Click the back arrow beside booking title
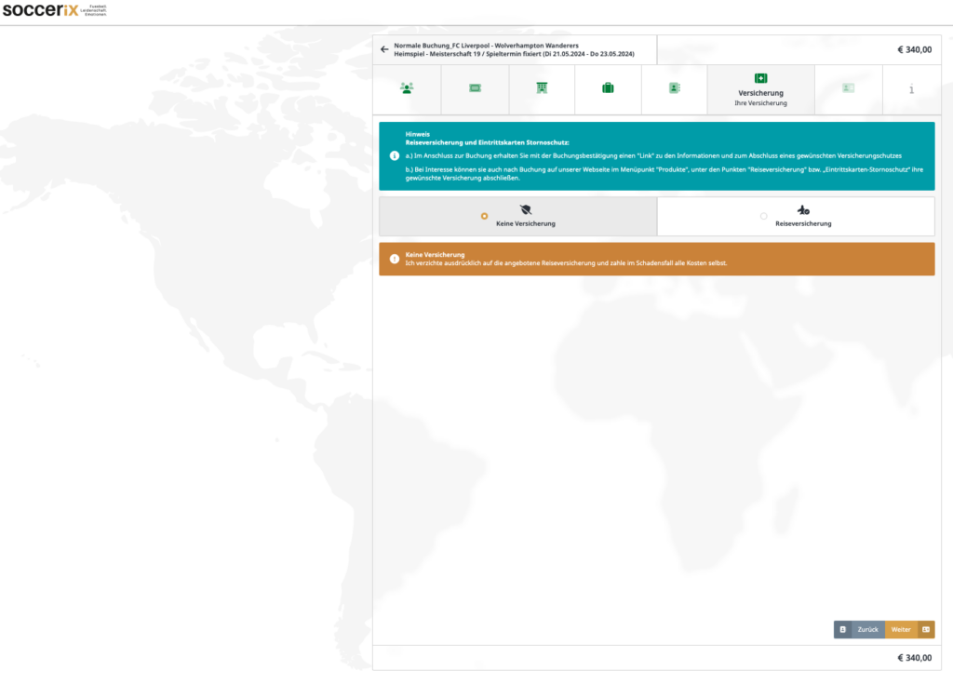 pos(384,49)
